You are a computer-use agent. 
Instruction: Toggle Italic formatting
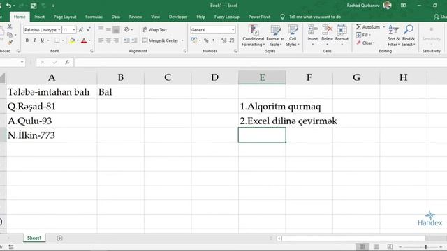tap(35, 40)
